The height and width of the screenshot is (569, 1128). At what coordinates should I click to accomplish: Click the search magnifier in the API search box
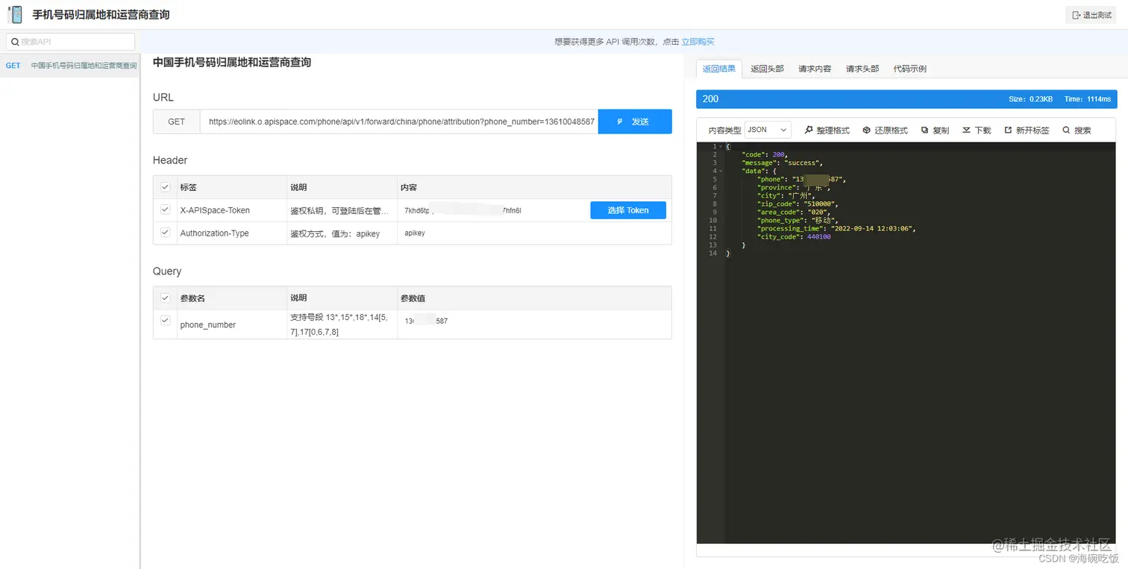15,40
